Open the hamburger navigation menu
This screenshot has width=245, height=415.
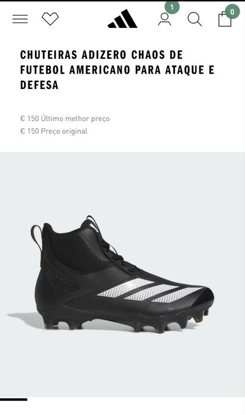tap(20, 19)
